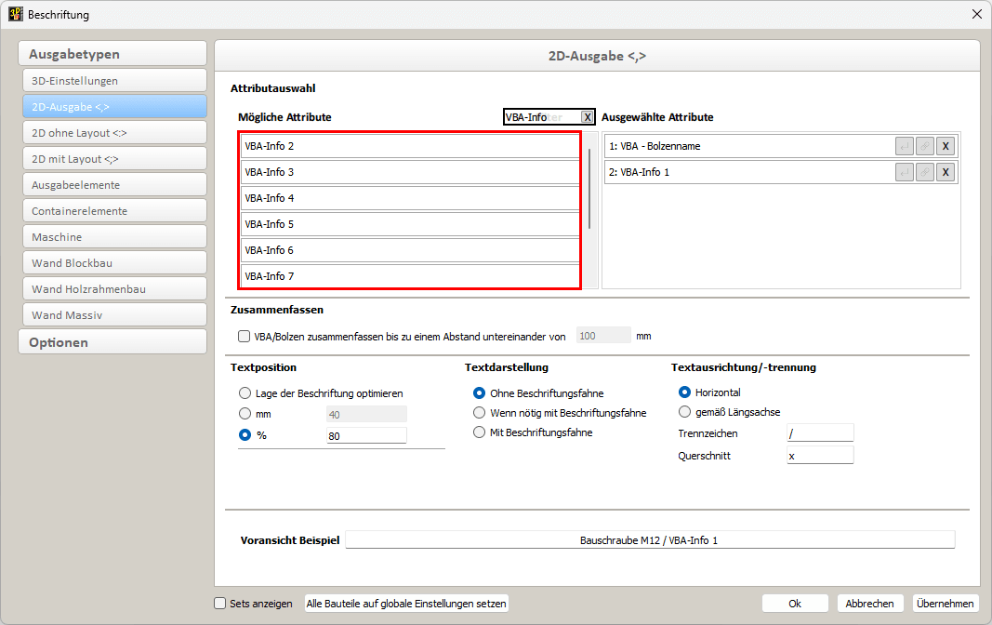Click line break icon for VBA - Bolzenname
Screen dimensions: 992x625
[x=904, y=146]
